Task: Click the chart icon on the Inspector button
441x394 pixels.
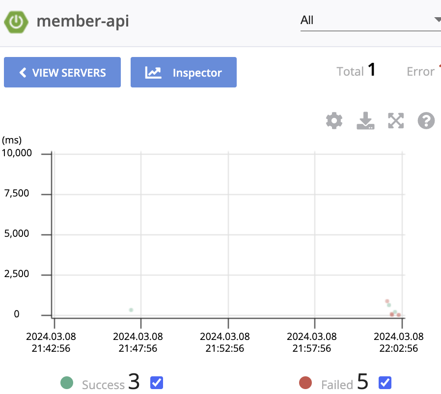Action: 153,73
